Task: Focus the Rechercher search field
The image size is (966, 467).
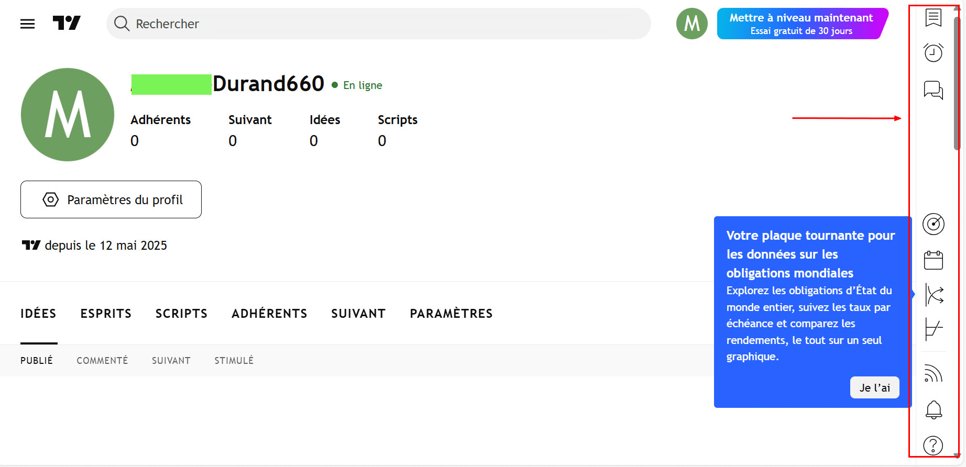Action: point(378,24)
